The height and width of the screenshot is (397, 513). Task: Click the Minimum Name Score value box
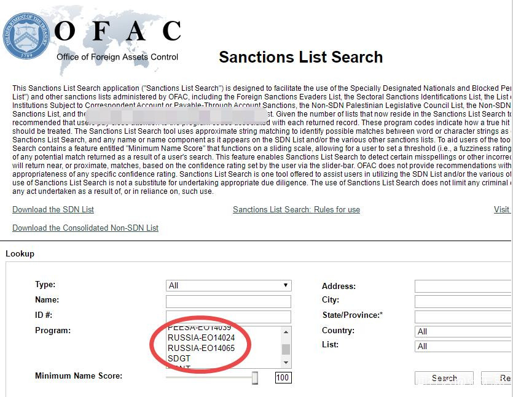click(283, 378)
